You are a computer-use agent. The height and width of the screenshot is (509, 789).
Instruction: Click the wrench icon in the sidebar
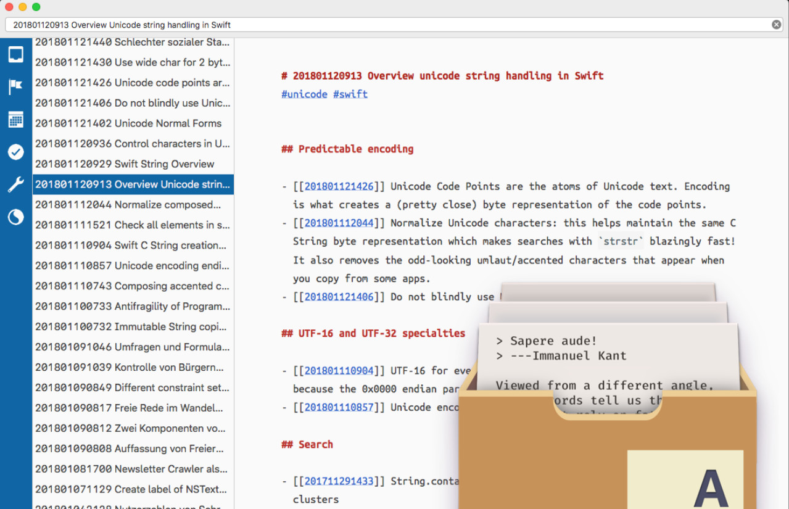16,184
